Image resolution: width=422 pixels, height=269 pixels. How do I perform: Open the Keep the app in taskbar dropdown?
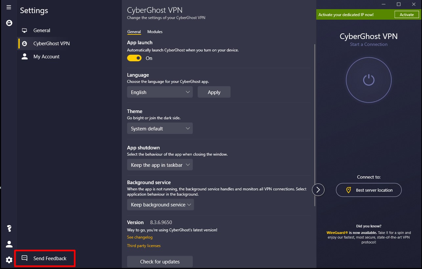click(x=160, y=165)
